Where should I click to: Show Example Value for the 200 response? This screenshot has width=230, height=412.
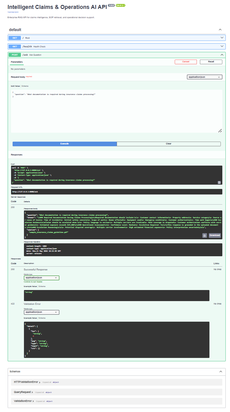click(x=30, y=286)
